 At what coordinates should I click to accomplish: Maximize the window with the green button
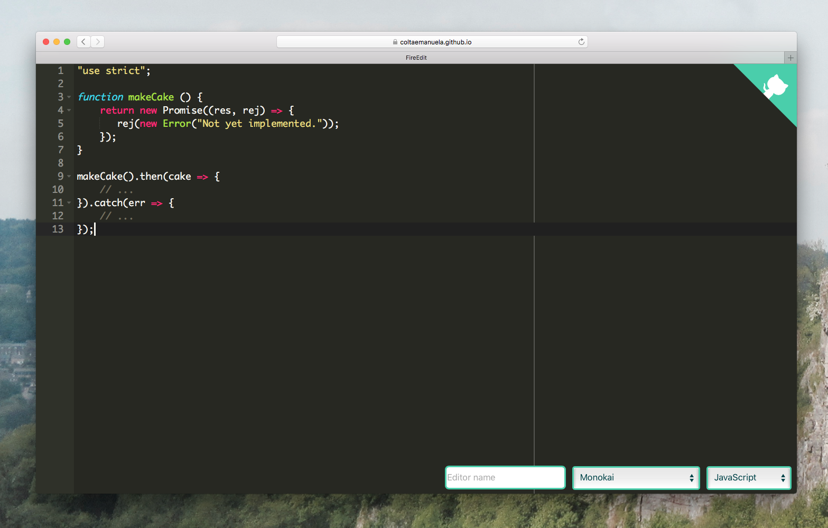click(67, 42)
